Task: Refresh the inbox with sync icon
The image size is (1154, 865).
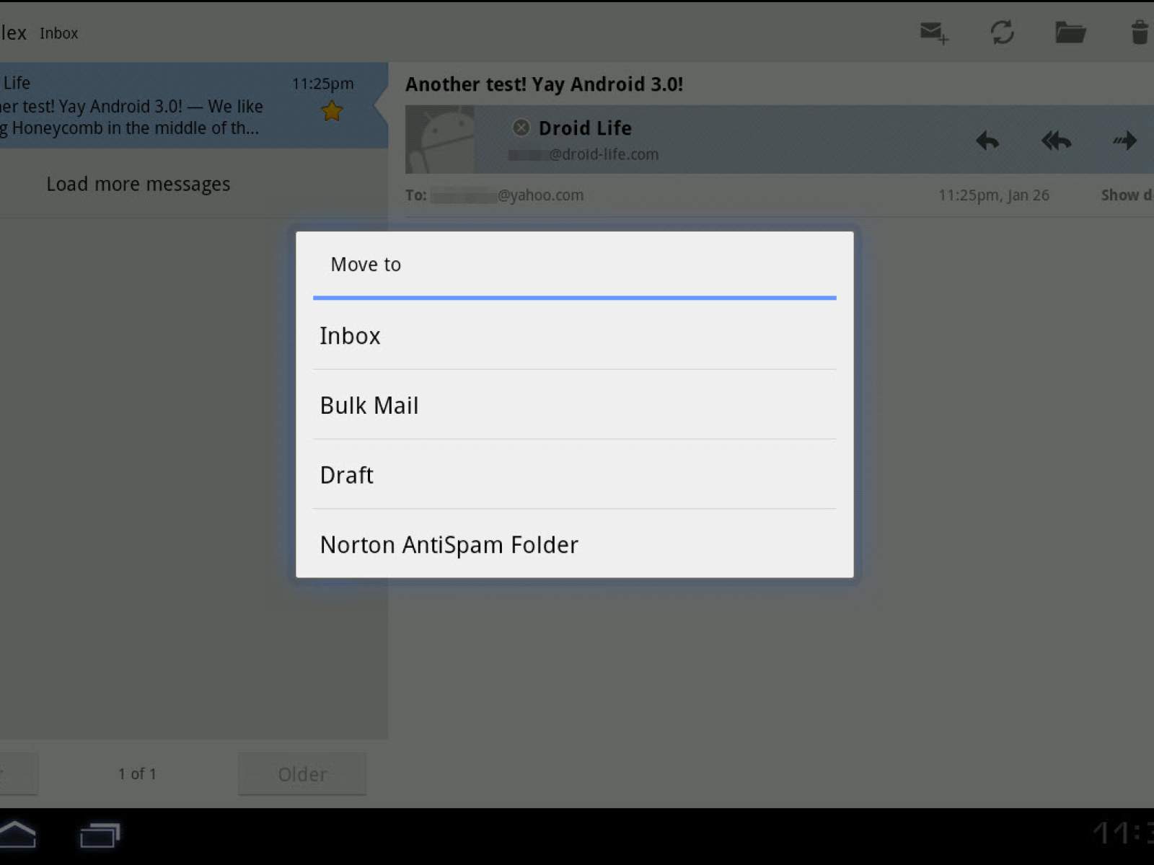Action: 1002,33
